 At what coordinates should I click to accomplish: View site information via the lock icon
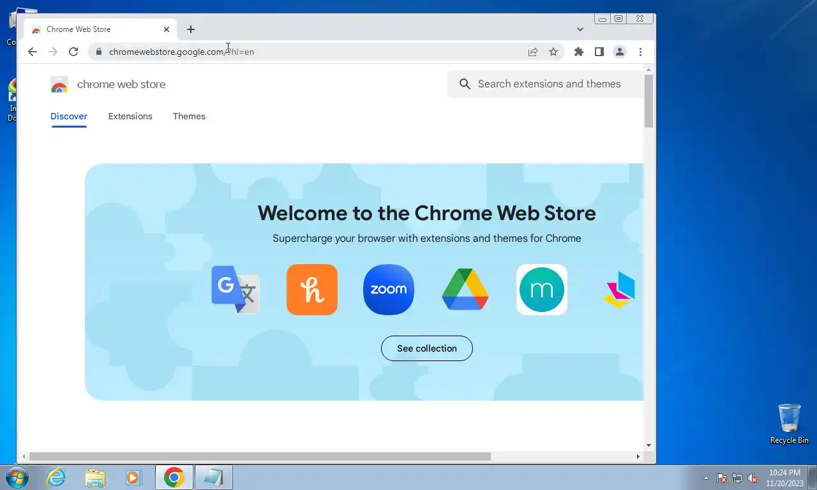click(x=98, y=52)
